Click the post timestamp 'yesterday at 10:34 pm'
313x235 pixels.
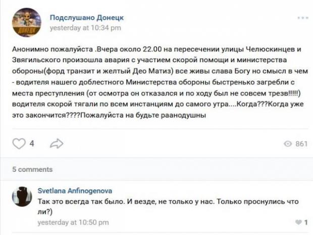pyautogui.click(x=85, y=28)
